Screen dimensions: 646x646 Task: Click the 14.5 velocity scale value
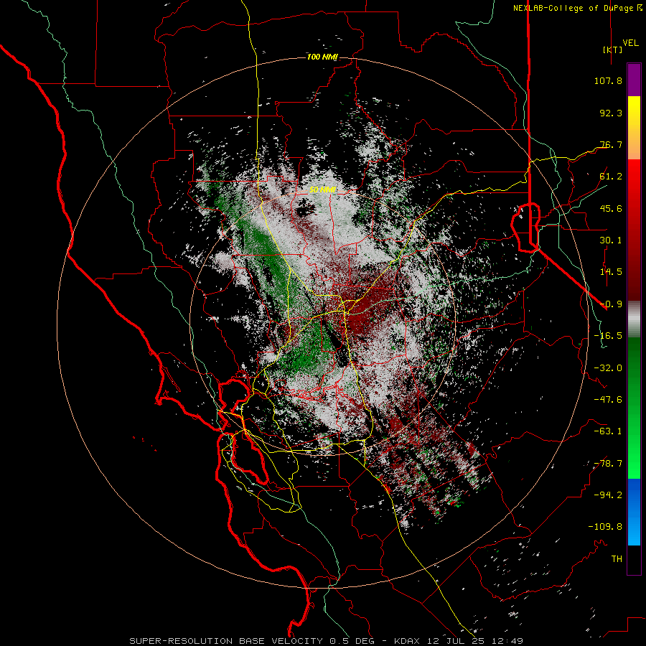pyautogui.click(x=611, y=272)
